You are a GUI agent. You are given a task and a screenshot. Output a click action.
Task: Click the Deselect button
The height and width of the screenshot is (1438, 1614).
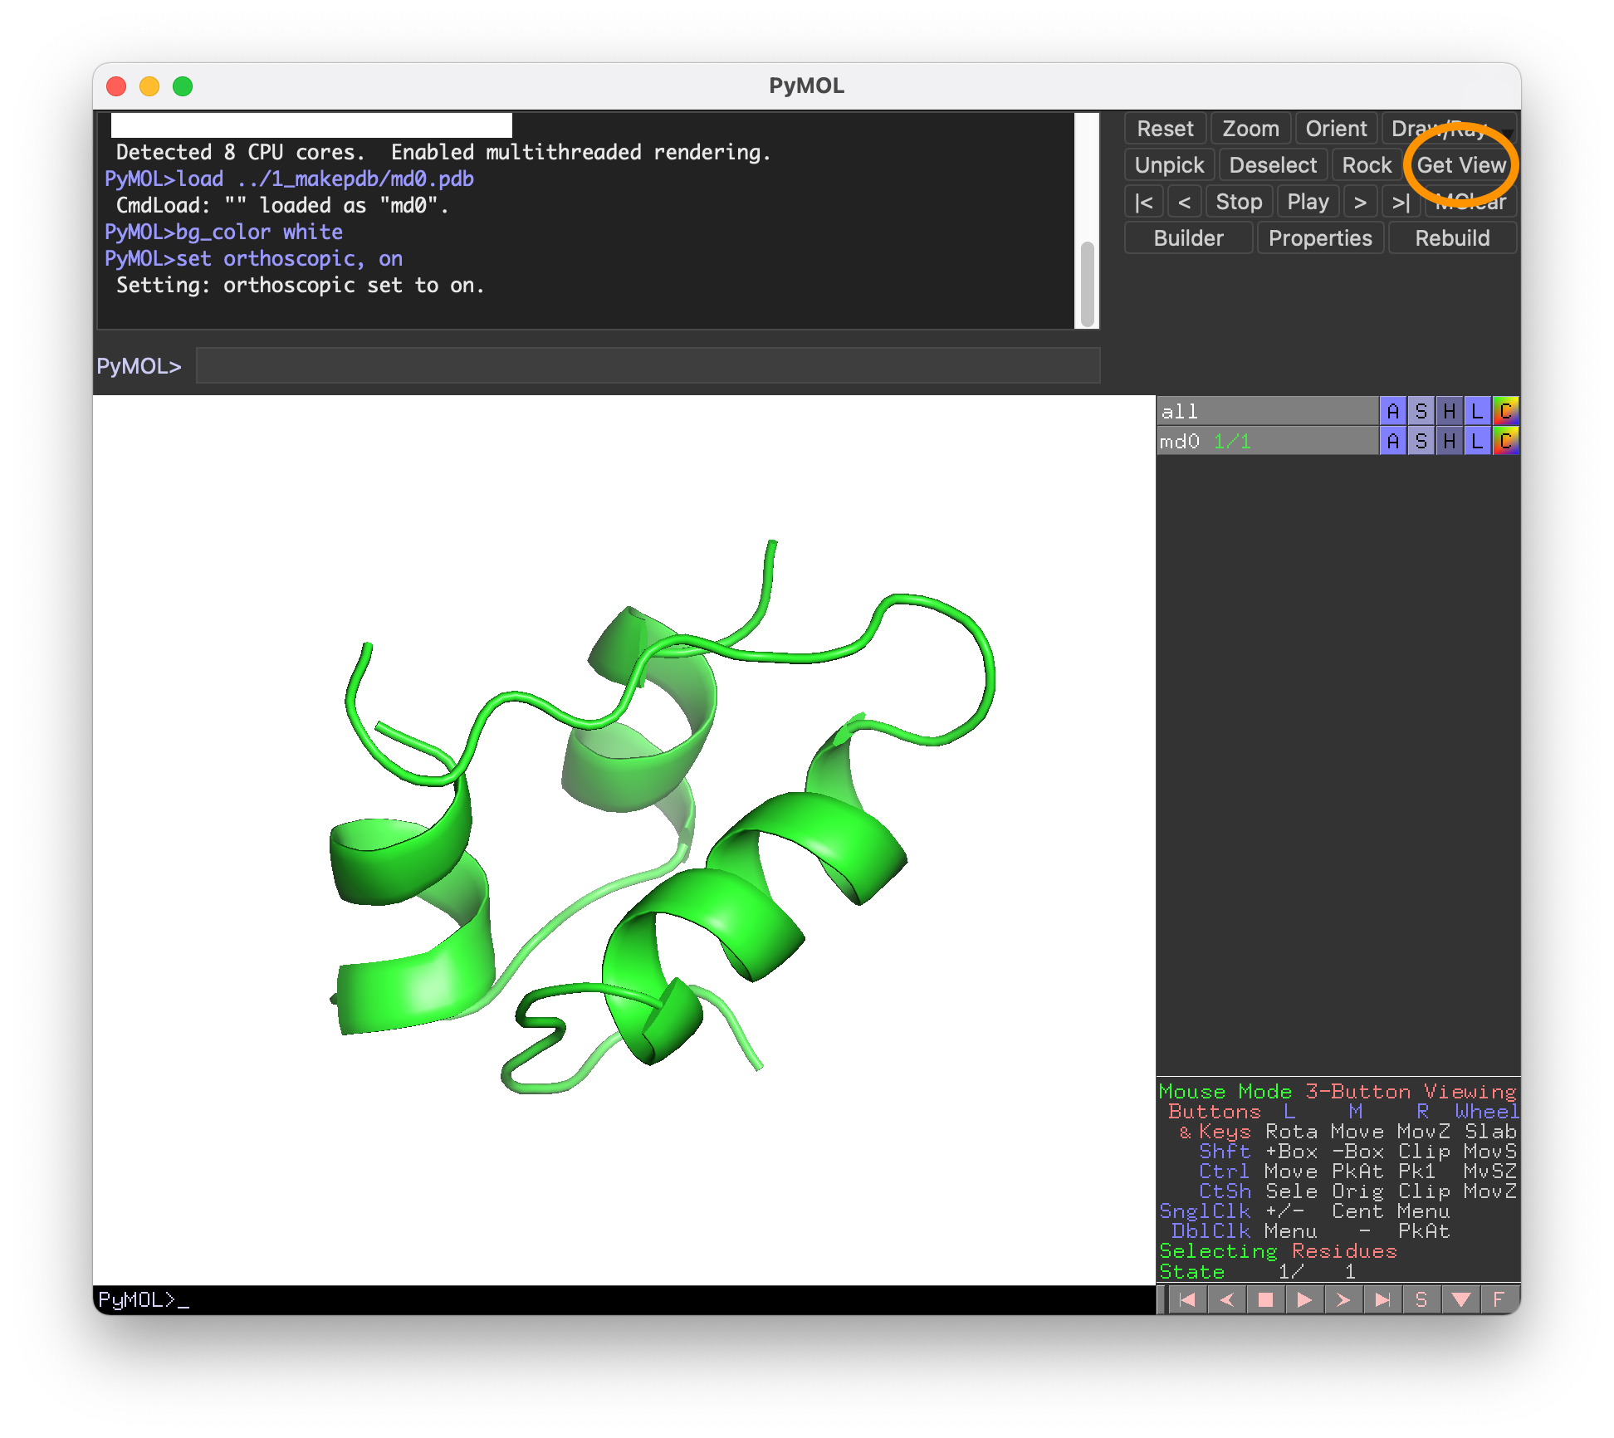[x=1273, y=165]
